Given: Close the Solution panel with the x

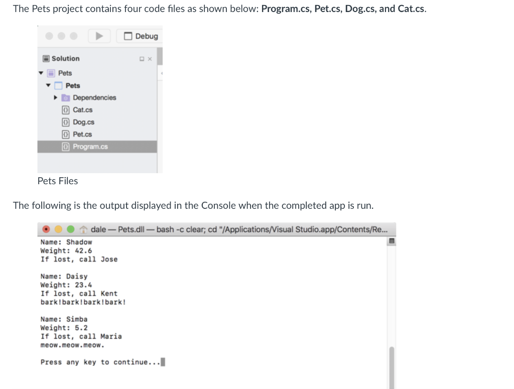Looking at the screenshot, I should [150, 59].
